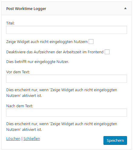
Task: Focus the Nach dem Text input field
Action: tap(67, 113)
